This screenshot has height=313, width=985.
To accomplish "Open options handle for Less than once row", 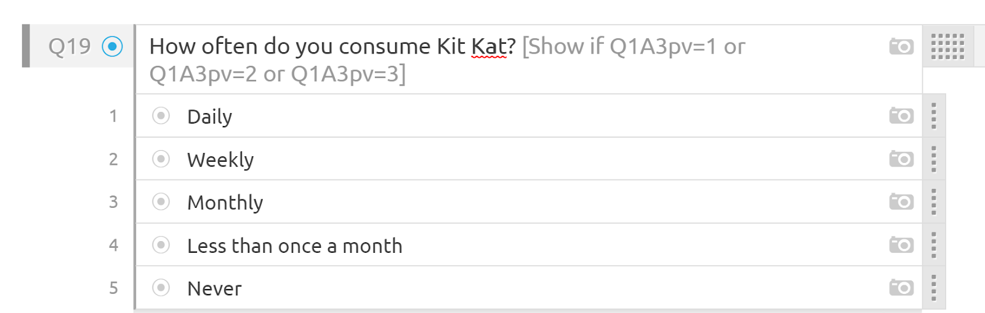I will pos(934,245).
